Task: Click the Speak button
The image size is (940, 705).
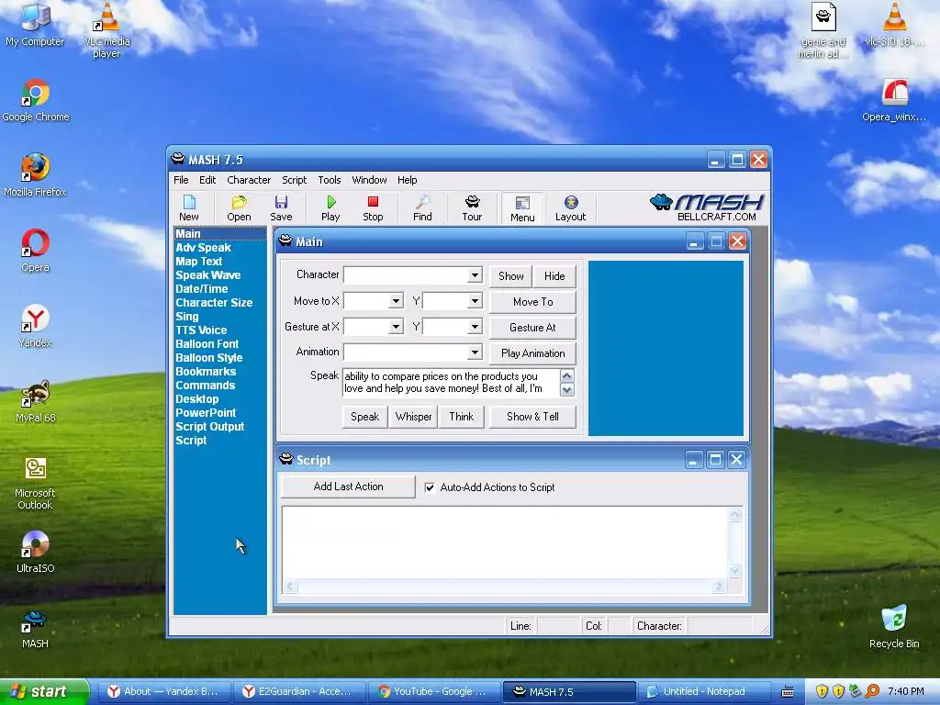Action: 364,417
